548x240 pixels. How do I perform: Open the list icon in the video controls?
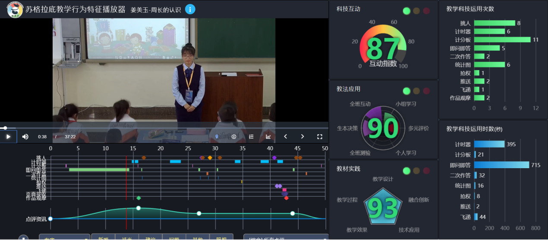tap(251, 137)
